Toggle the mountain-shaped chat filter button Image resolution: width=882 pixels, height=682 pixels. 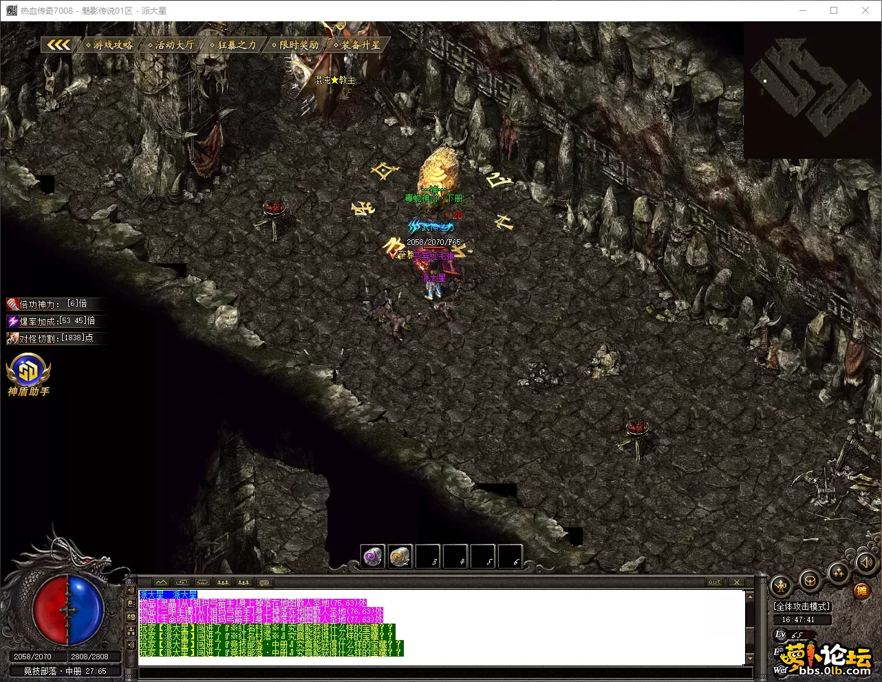(161, 582)
